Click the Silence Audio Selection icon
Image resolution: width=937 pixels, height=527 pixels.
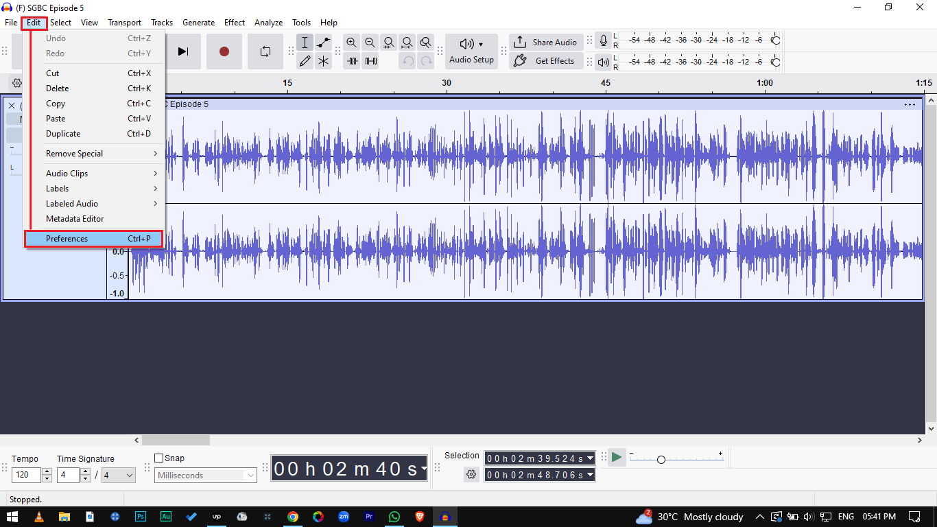tap(370, 61)
